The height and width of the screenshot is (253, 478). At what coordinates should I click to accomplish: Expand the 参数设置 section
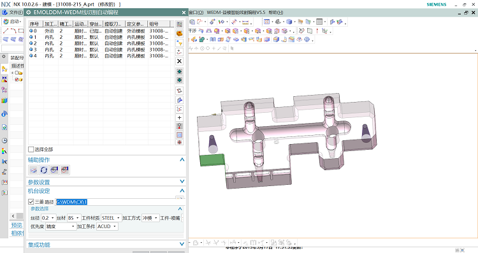point(182,182)
